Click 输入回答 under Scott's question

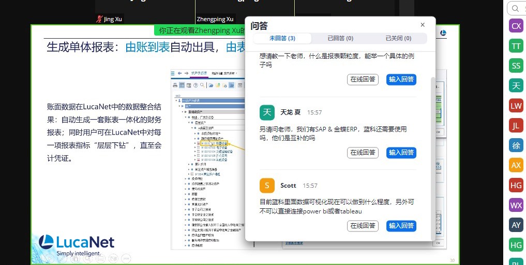point(401,226)
